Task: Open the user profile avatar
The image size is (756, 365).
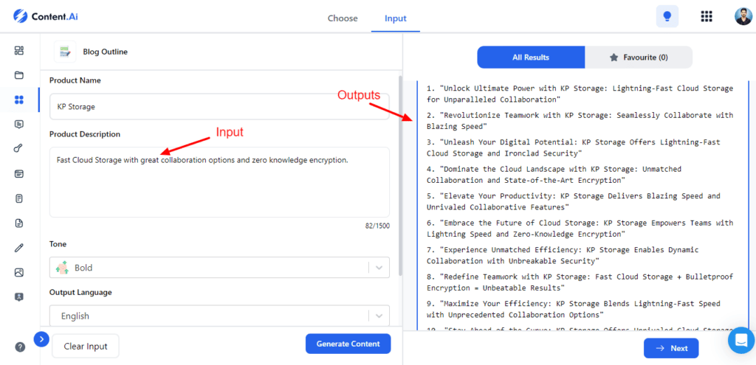Action: 743,16
